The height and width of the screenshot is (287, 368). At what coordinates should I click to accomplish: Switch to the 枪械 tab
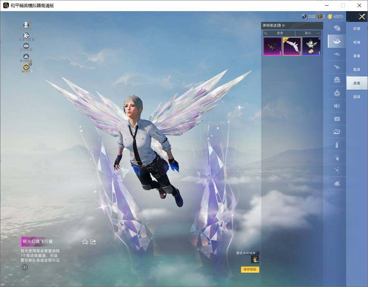(x=357, y=42)
